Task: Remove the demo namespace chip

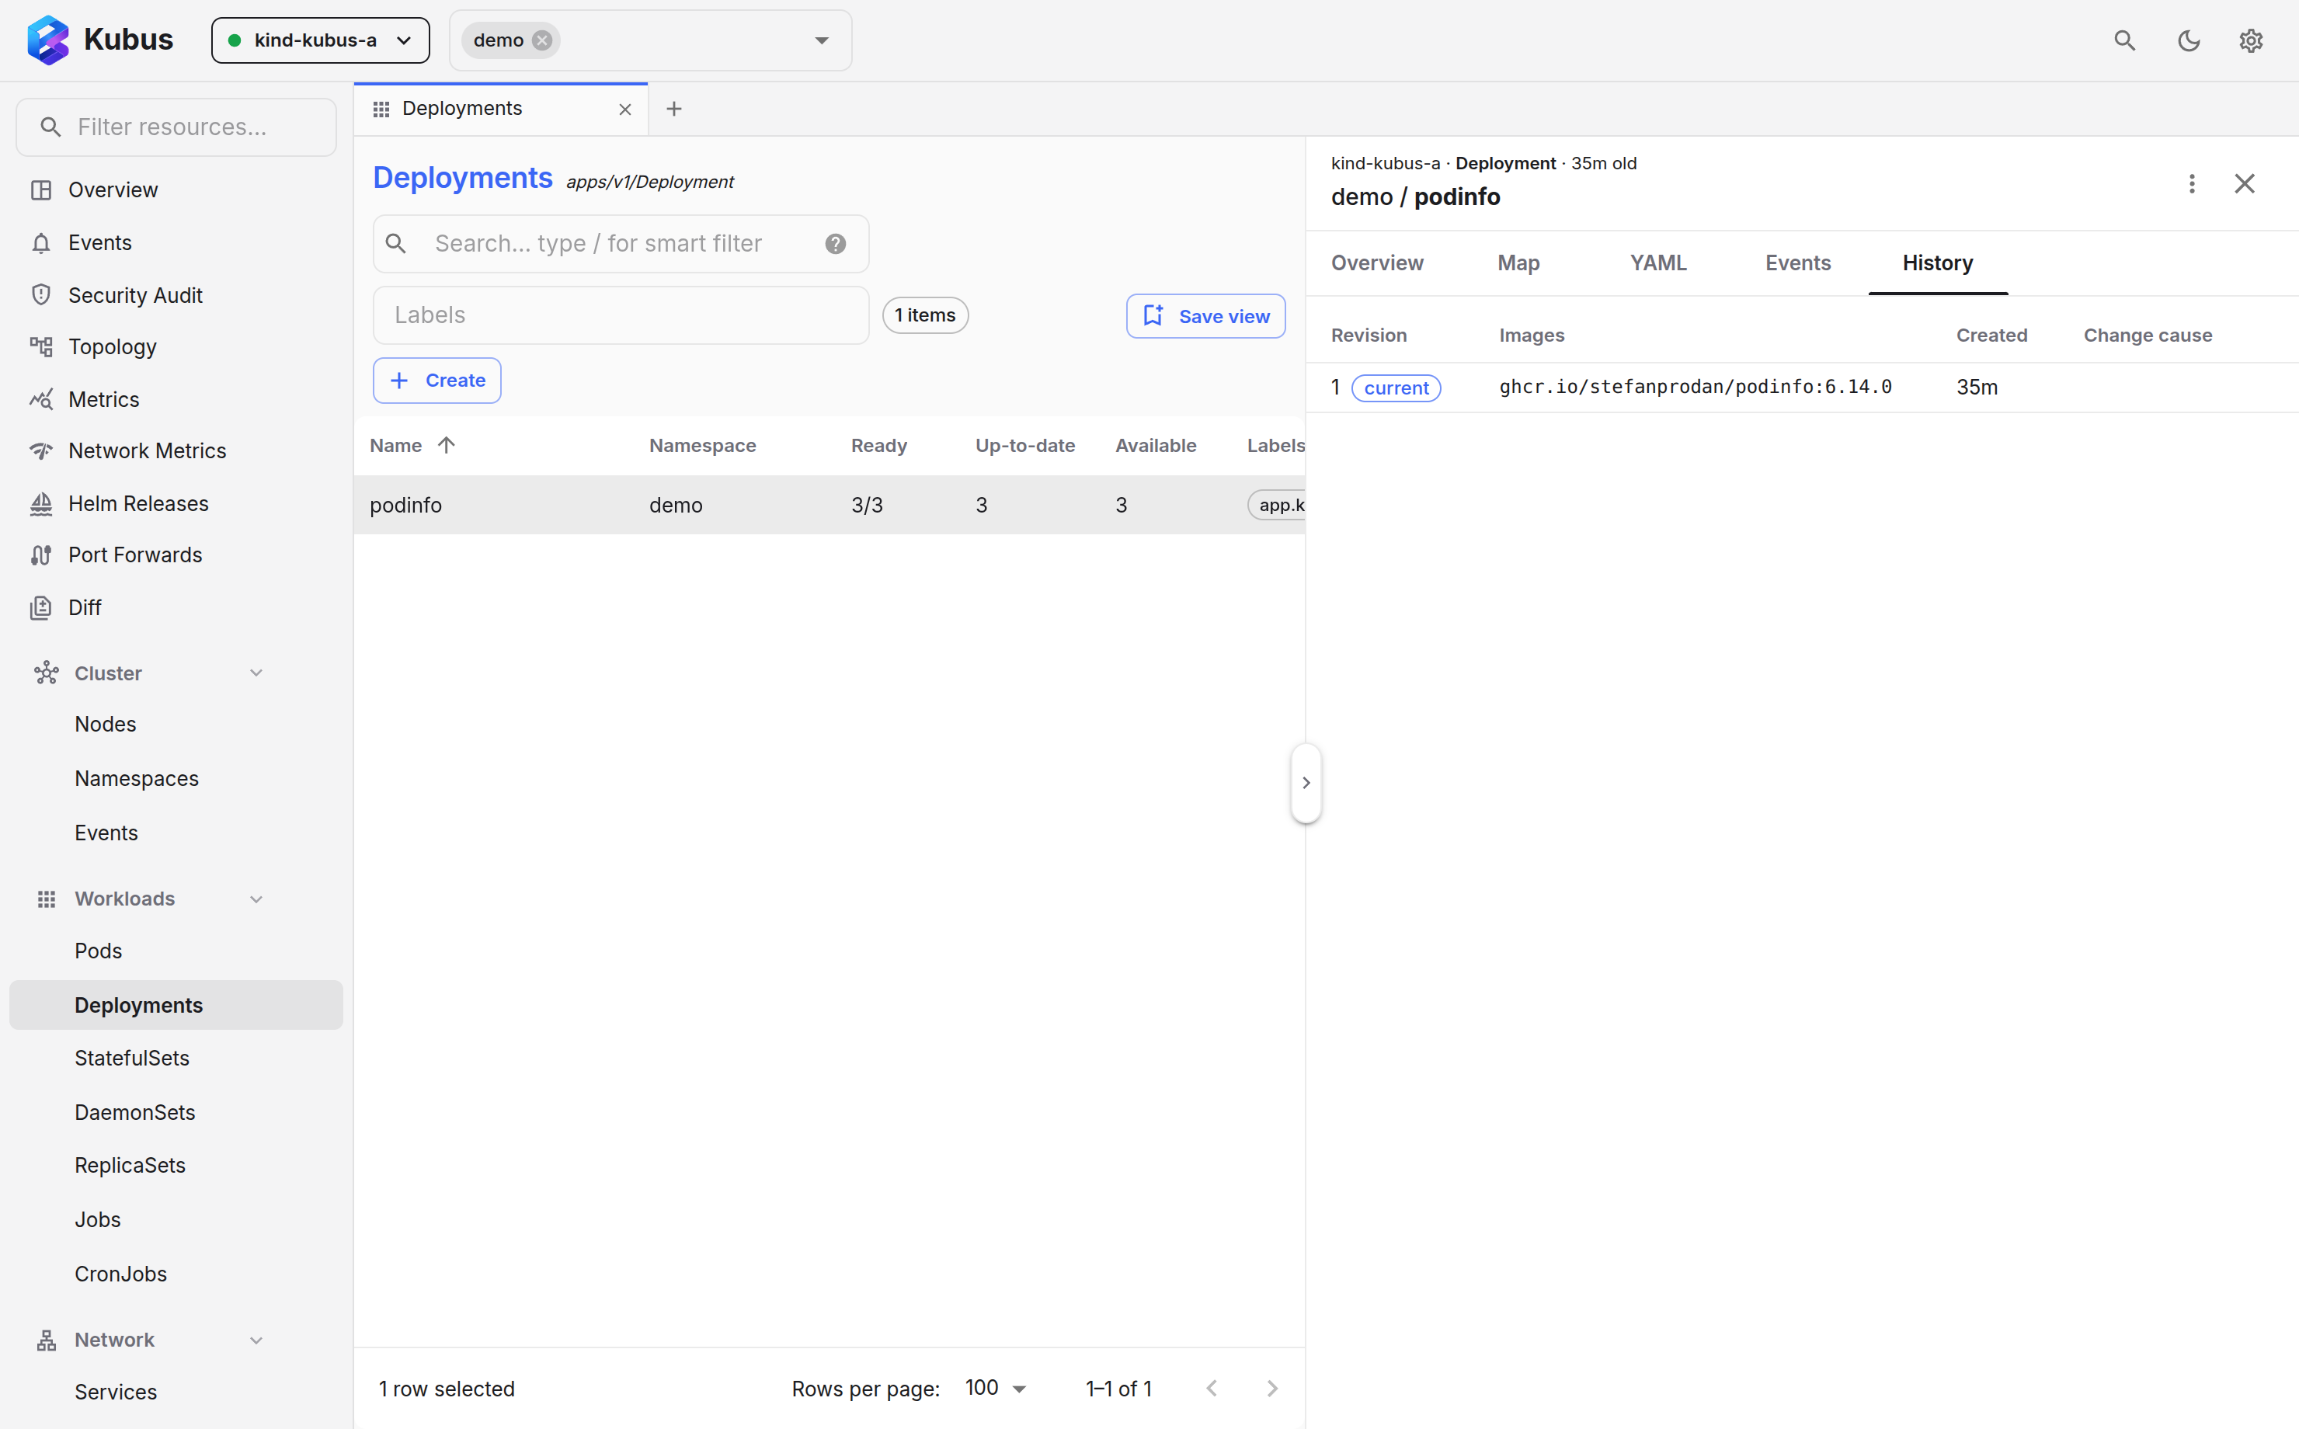Action: tap(542, 40)
